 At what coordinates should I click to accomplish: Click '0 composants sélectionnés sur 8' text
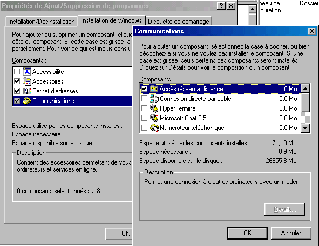coord(58,191)
